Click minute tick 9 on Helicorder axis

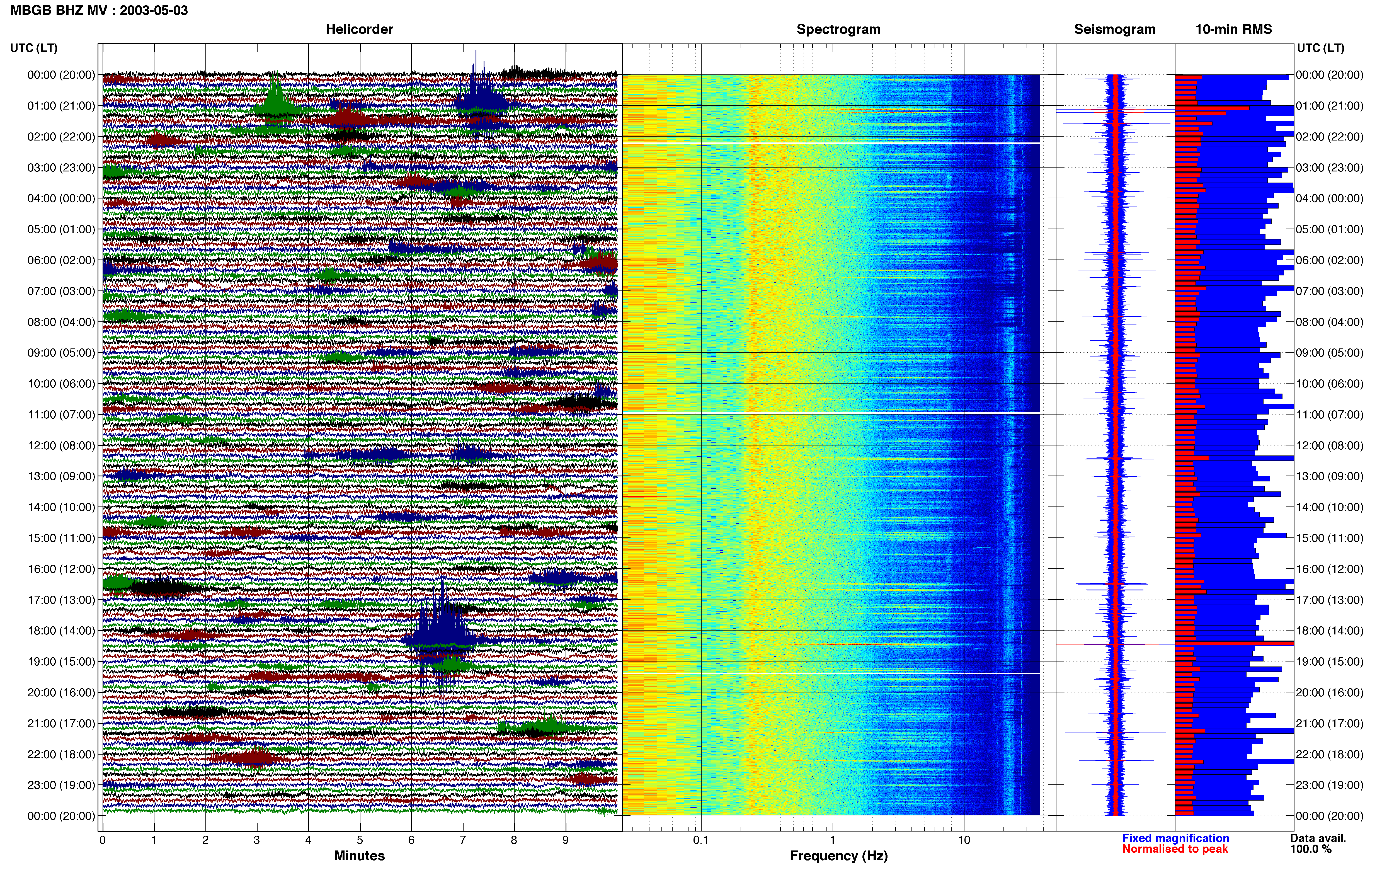(566, 840)
